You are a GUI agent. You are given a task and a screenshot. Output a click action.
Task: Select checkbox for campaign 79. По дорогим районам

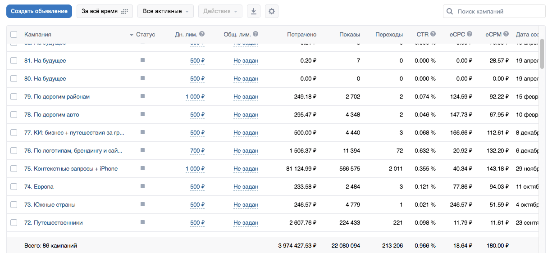click(14, 97)
